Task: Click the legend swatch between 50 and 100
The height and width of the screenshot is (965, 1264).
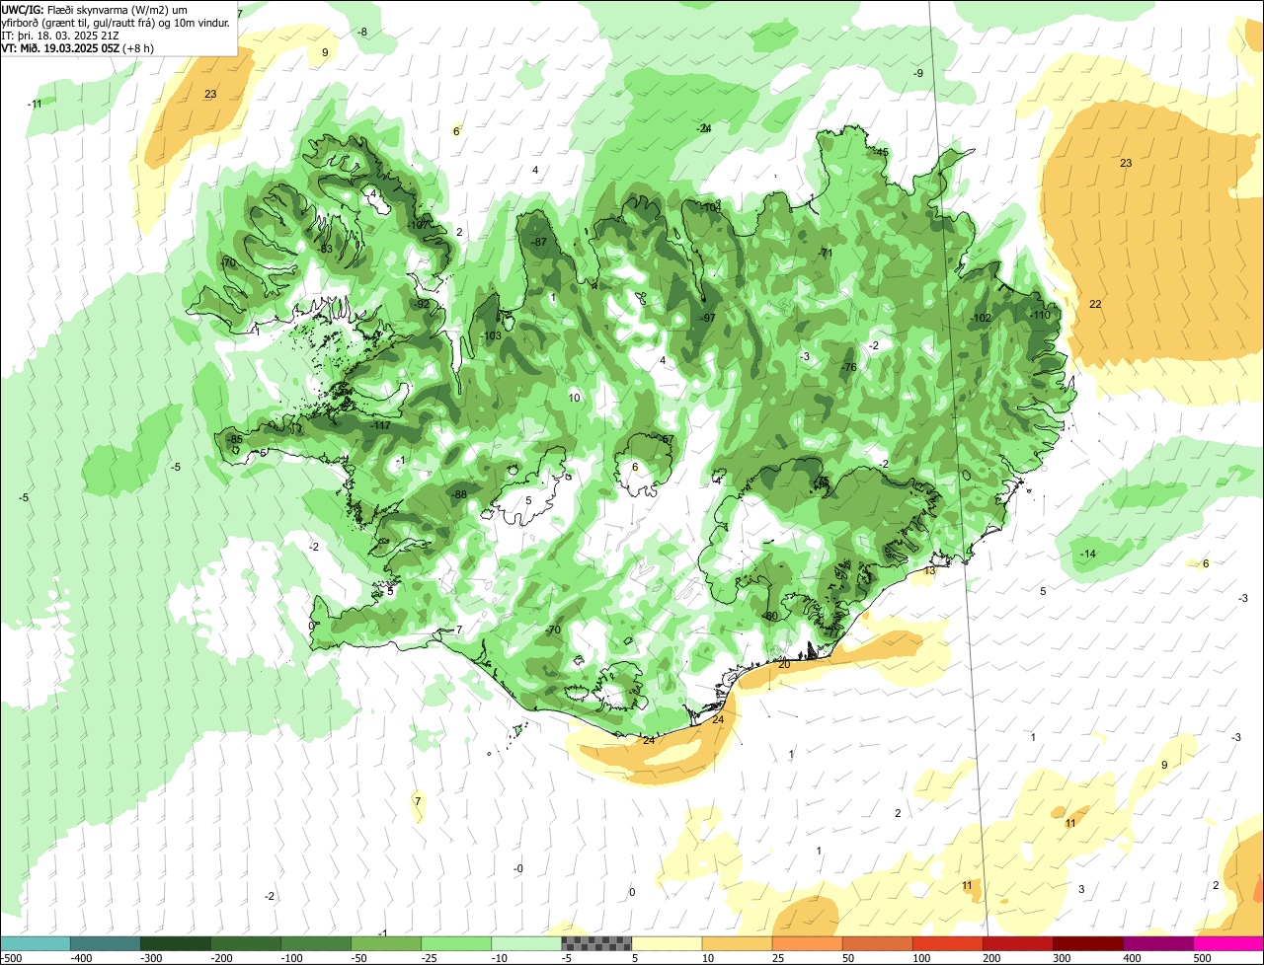Action: (x=877, y=943)
